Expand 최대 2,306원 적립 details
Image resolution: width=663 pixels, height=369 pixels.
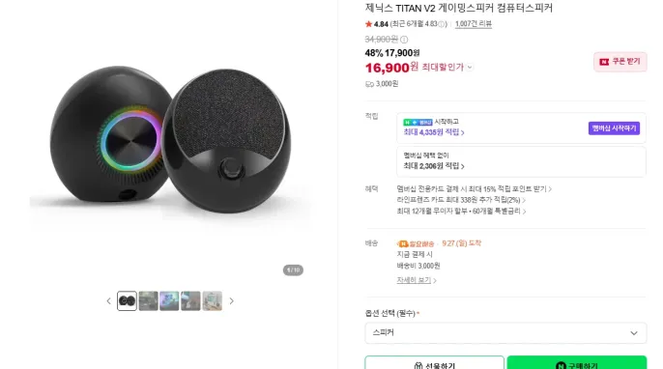[x=434, y=166]
